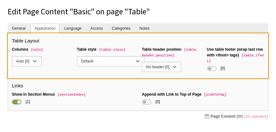Image resolution: width=276 pixels, height=132 pixels.
Task: Go to the Access tab
Action: pyautogui.click(x=97, y=28)
